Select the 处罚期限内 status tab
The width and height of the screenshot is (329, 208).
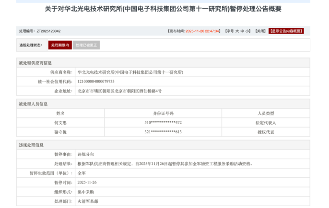(x=60, y=45)
